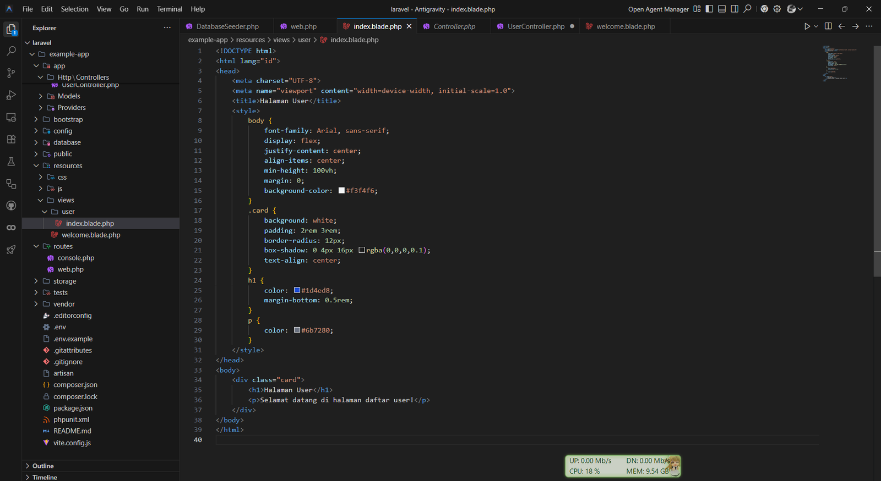Switch to the Controller.php tab
The image size is (881, 481).
pyautogui.click(x=454, y=26)
